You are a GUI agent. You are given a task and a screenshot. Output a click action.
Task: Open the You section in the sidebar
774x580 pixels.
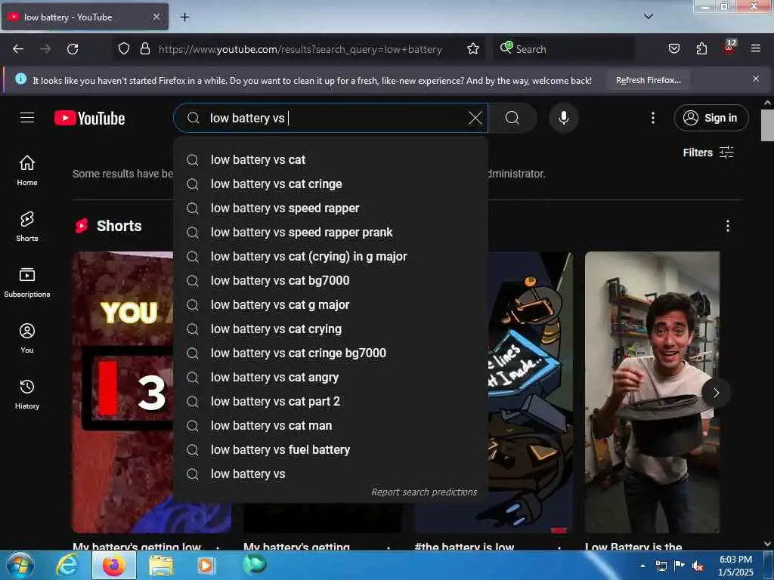click(27, 338)
